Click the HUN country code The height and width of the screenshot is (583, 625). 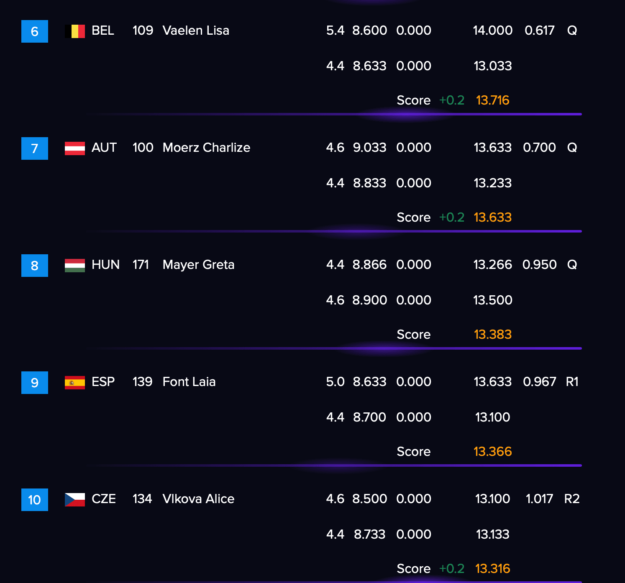(x=105, y=265)
